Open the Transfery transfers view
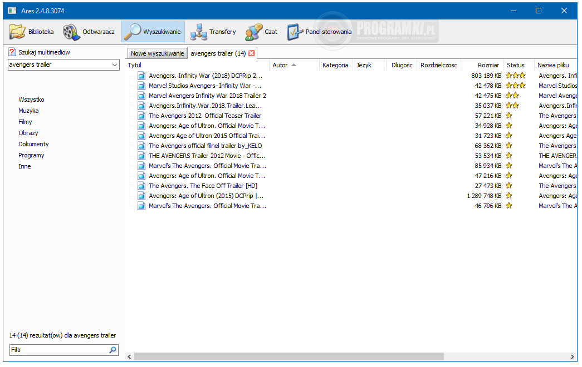 click(x=213, y=32)
